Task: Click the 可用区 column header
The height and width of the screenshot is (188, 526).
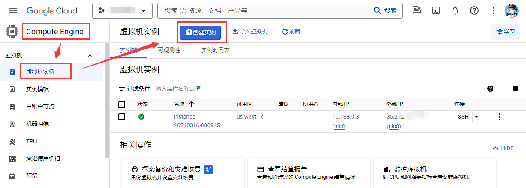Action: 244,104
